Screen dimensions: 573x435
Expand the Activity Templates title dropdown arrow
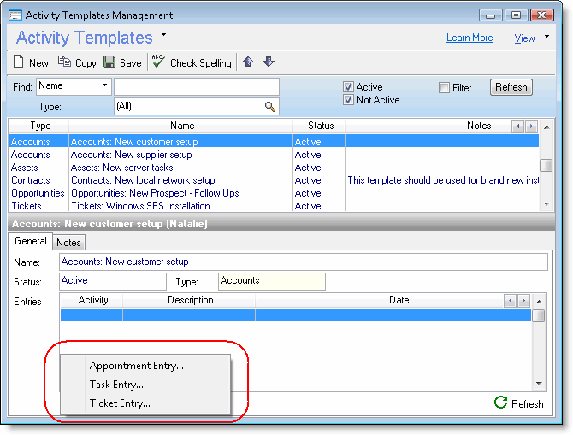coord(163,36)
